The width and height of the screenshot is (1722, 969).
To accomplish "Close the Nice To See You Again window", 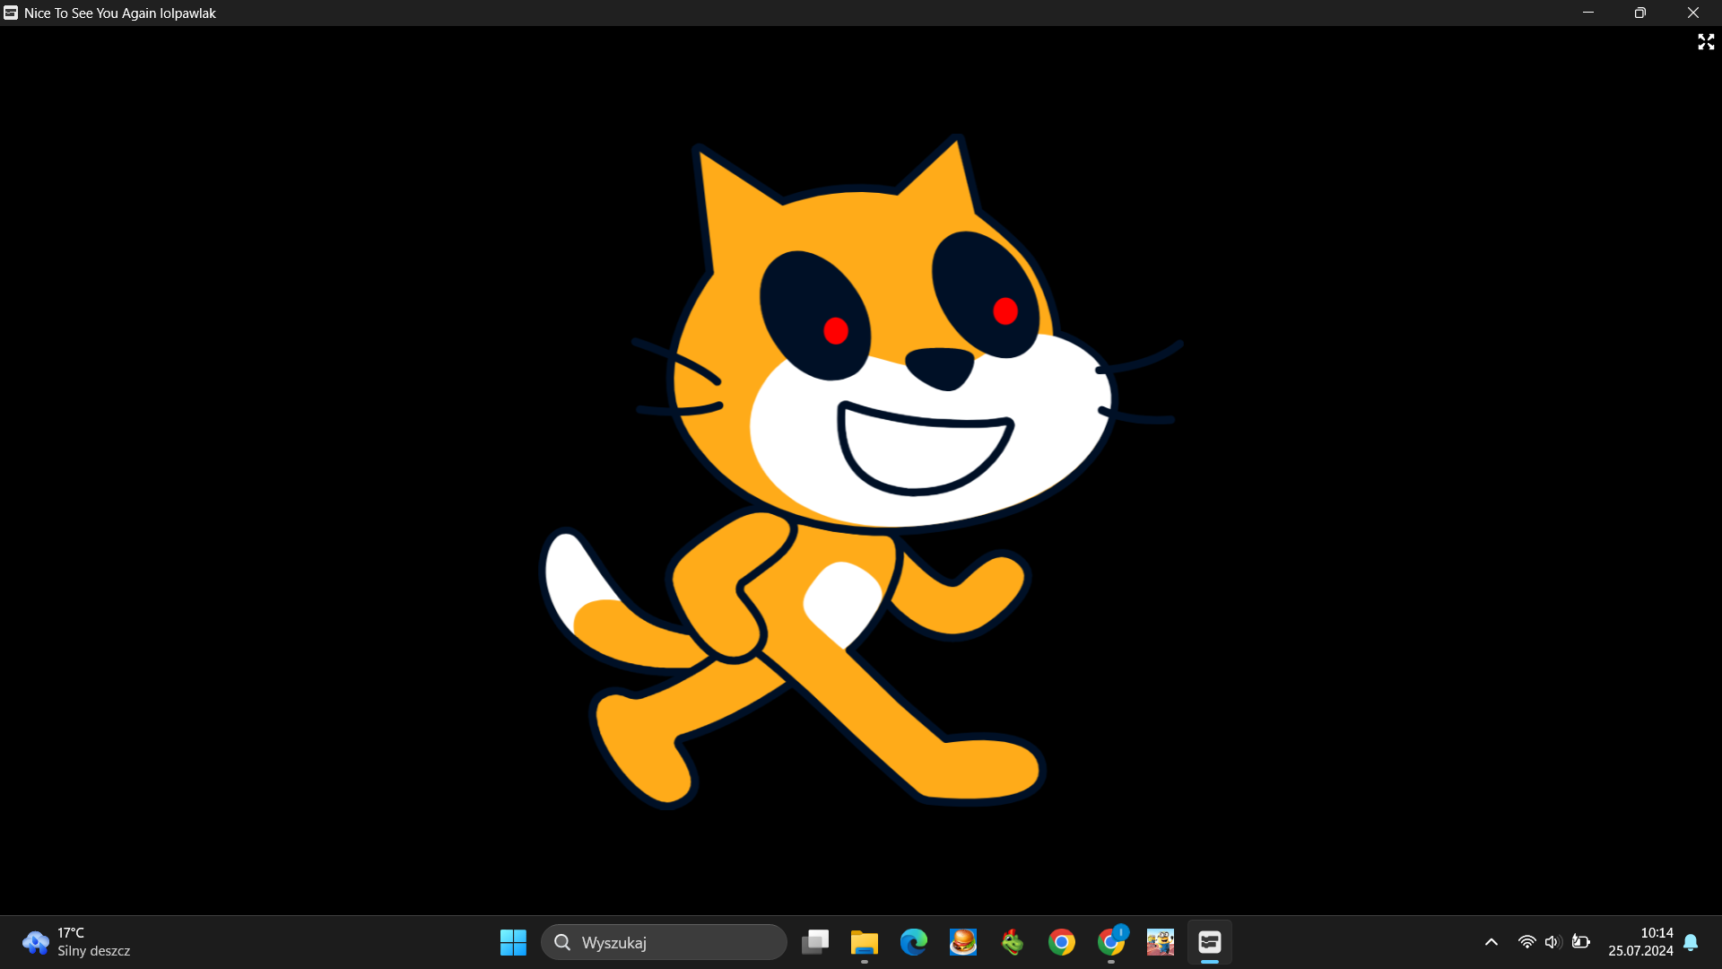I will coord(1693,13).
